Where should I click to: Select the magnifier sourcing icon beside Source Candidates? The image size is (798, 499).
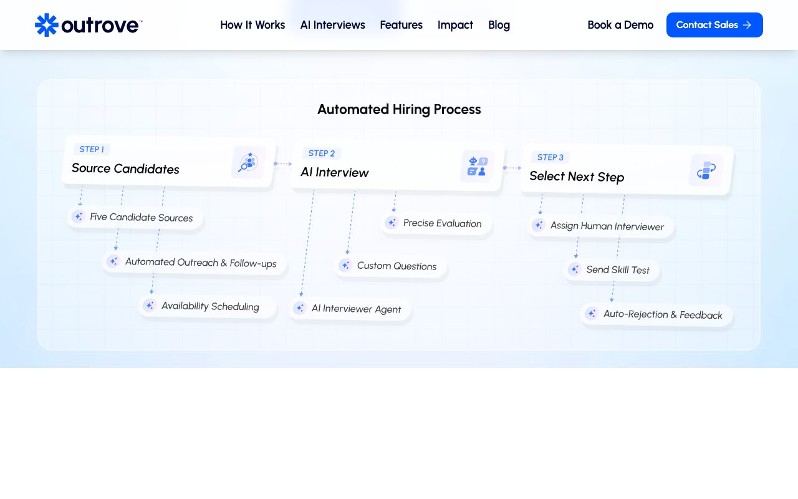tap(248, 162)
